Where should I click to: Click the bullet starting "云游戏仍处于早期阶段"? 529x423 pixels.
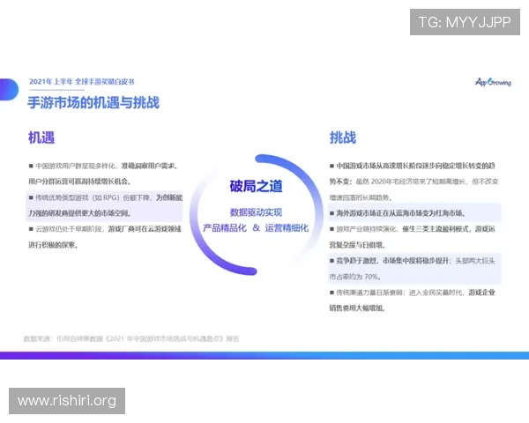point(105,237)
